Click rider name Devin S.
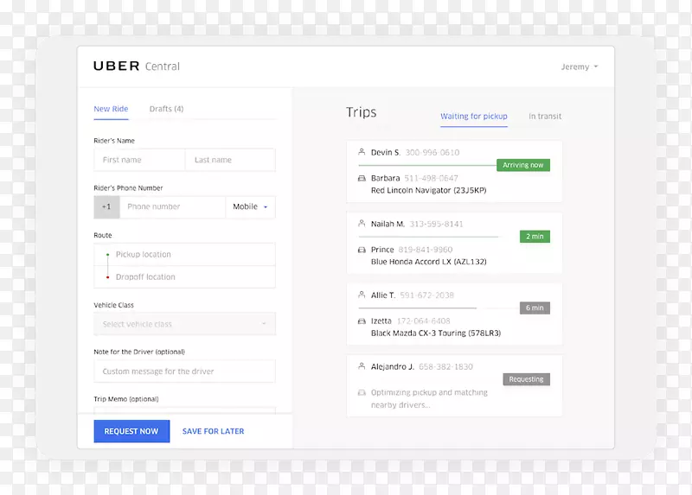Screen dimensions: 692x495 point(385,153)
